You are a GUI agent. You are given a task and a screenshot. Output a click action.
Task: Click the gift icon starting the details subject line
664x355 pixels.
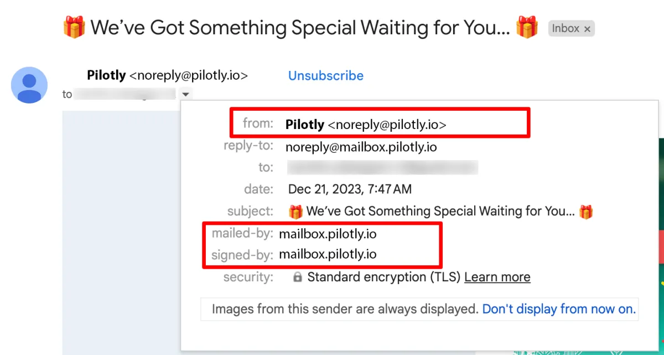coord(296,212)
